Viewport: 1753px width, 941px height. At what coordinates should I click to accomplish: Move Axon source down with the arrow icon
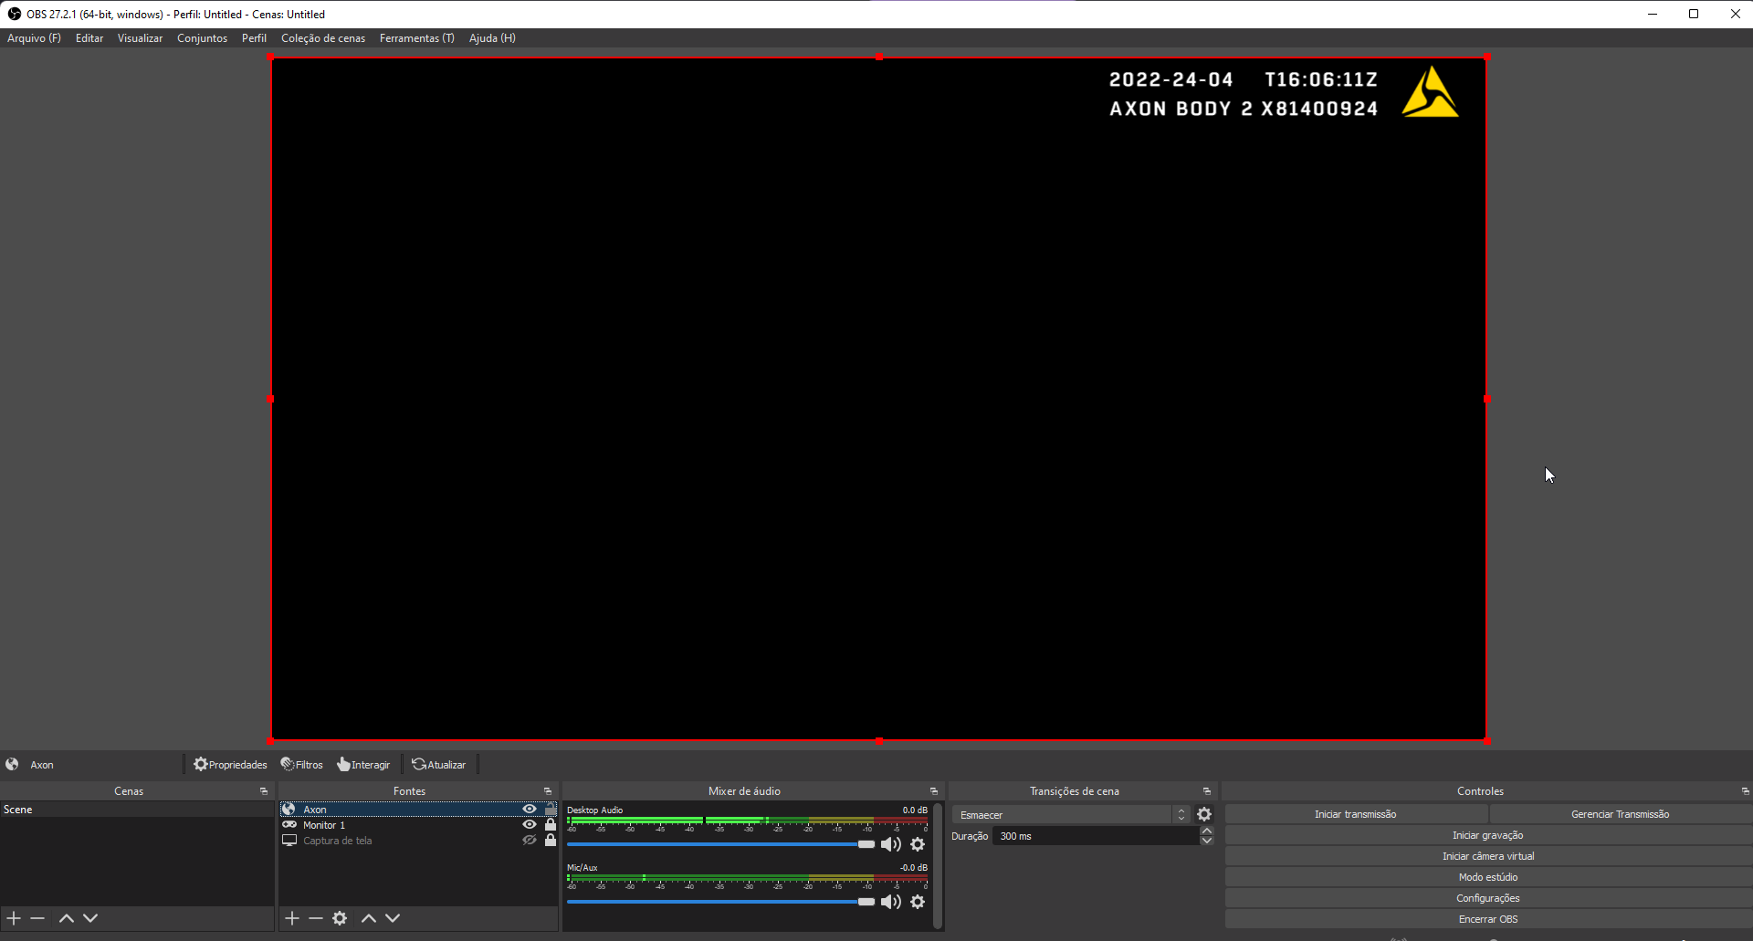(392, 918)
